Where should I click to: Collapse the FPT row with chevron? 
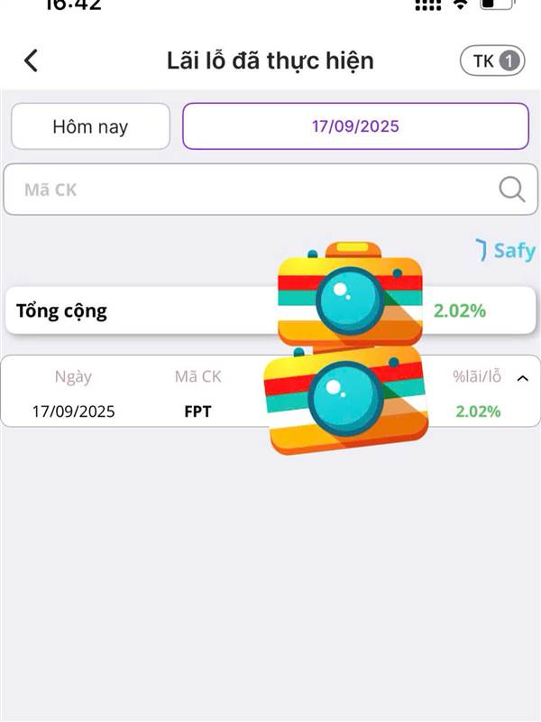click(523, 378)
